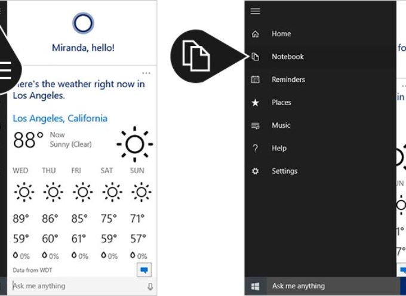This screenshot has width=406, height=296.
Task: Click the 'Data from WDT' attribution text
Action: coord(32,270)
